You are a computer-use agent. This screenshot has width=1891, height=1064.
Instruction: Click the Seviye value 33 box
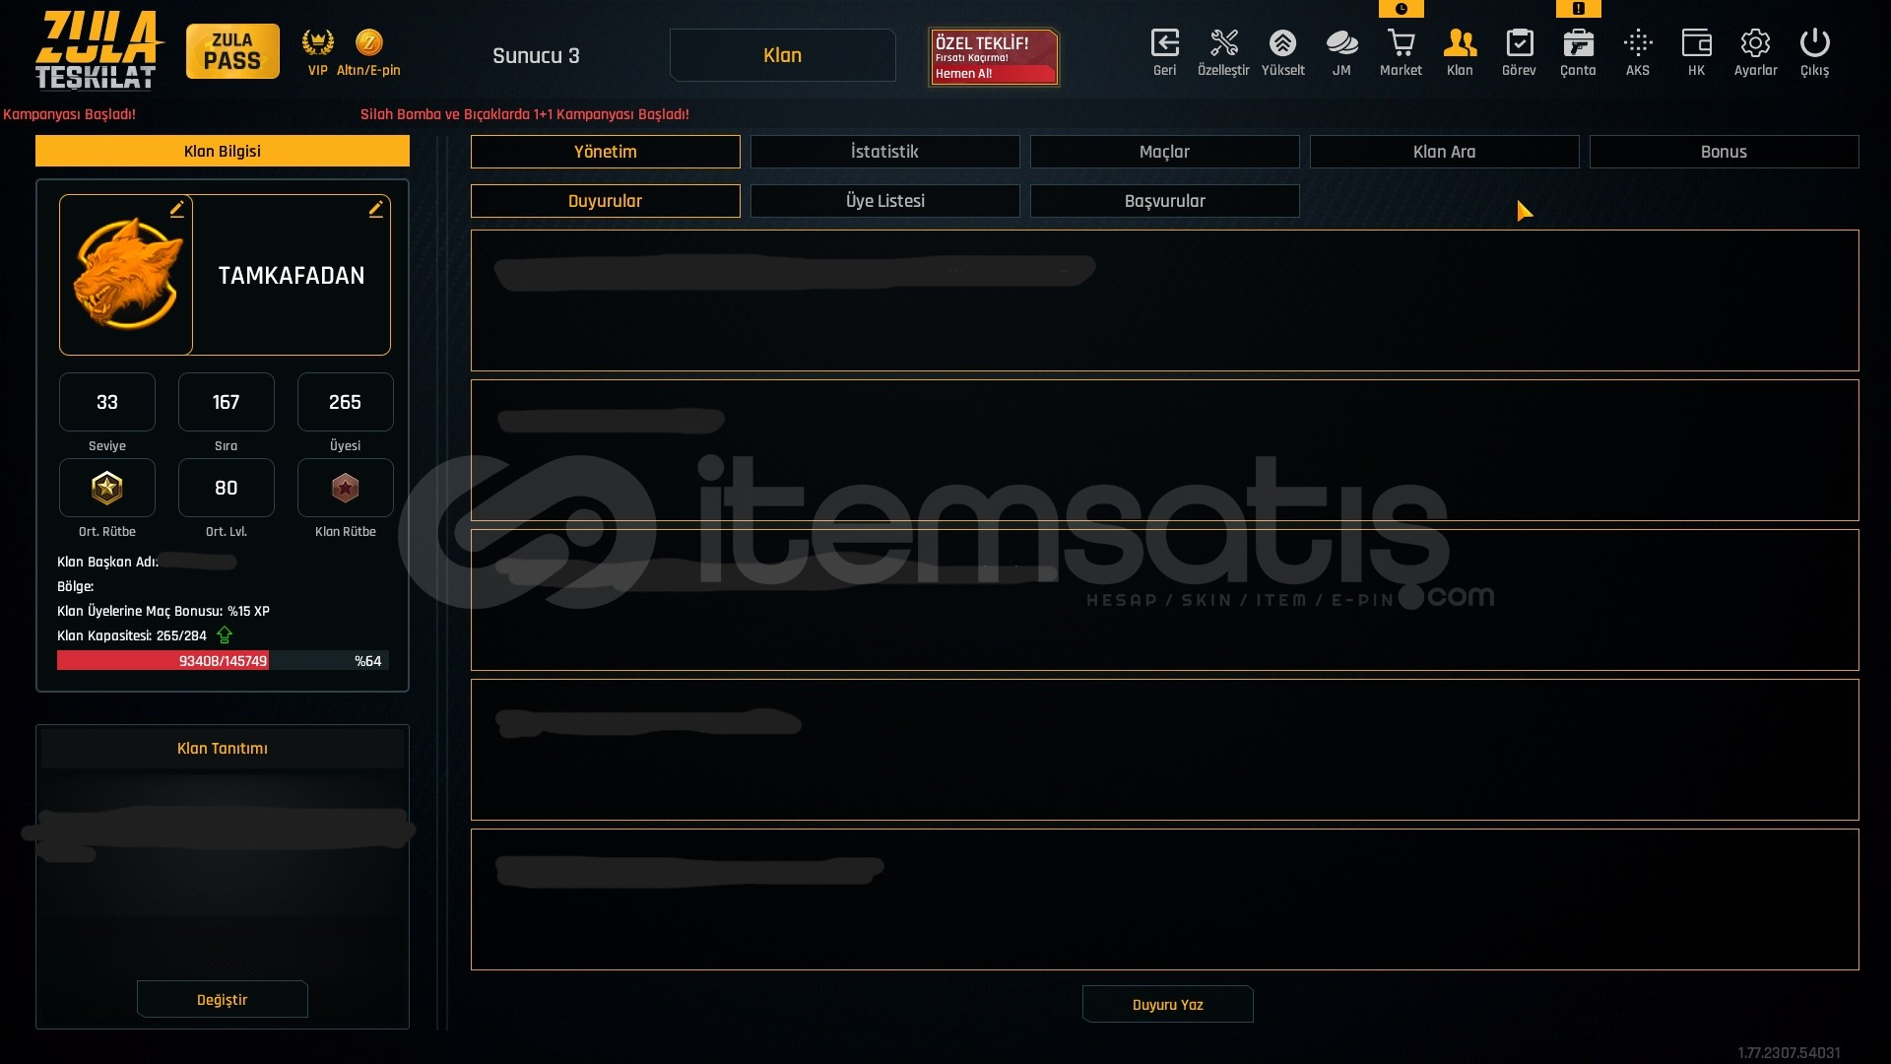click(107, 402)
